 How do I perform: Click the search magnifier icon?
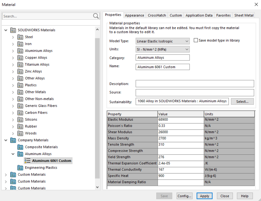tap(96, 16)
